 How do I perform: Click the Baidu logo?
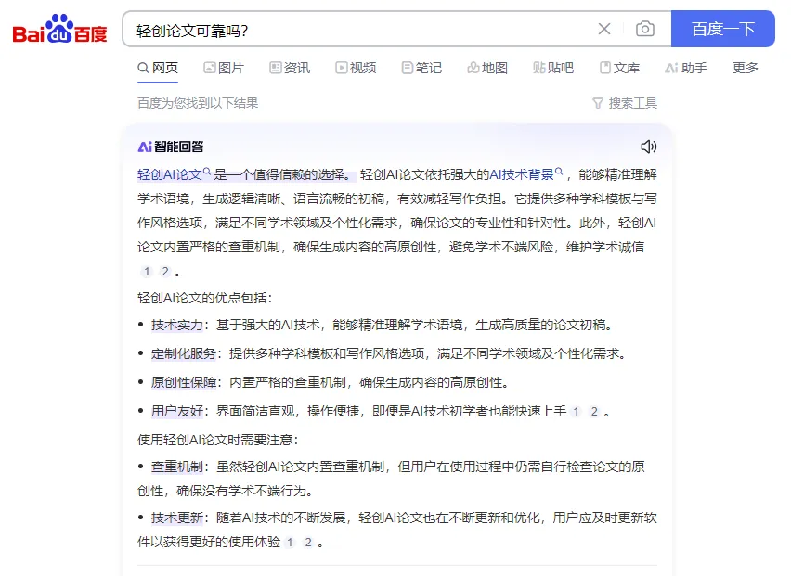tap(59, 29)
